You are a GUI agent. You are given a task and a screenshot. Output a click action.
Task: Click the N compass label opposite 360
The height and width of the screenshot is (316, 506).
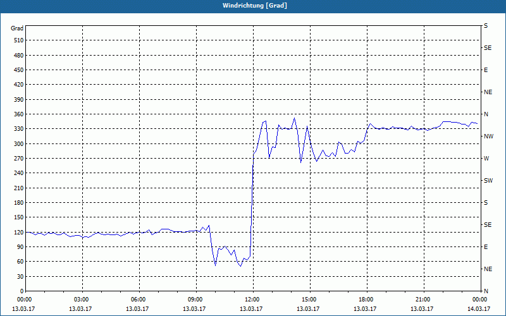(x=486, y=114)
